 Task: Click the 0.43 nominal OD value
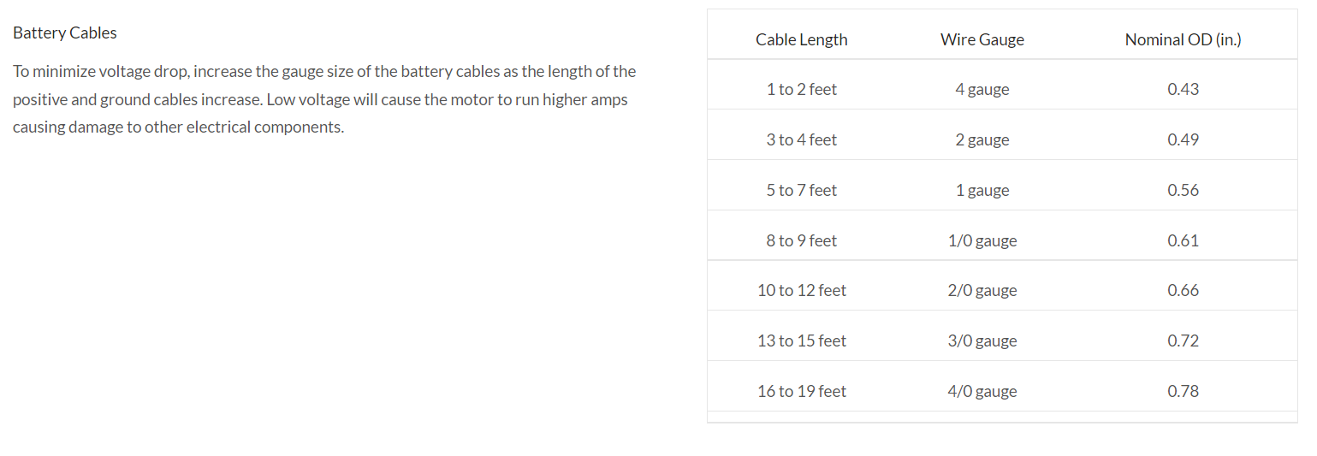[1183, 89]
